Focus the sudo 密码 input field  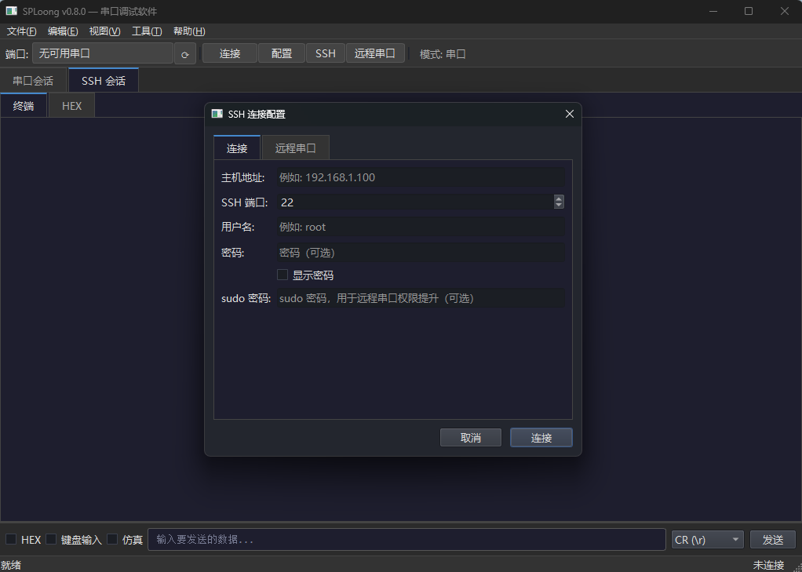click(421, 297)
